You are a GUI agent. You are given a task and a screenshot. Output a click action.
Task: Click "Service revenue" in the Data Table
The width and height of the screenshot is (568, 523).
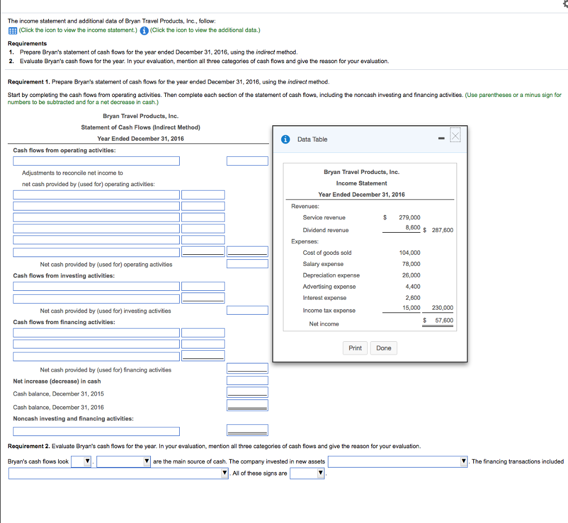tap(324, 217)
